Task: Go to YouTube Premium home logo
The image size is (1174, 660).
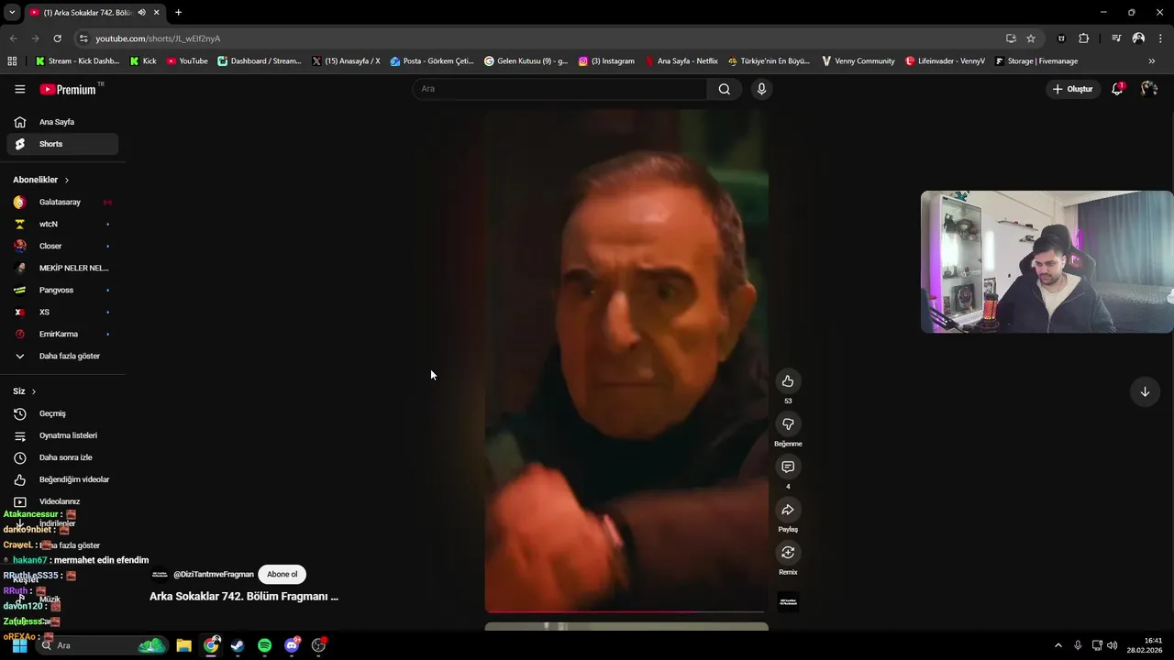Action: click(71, 89)
